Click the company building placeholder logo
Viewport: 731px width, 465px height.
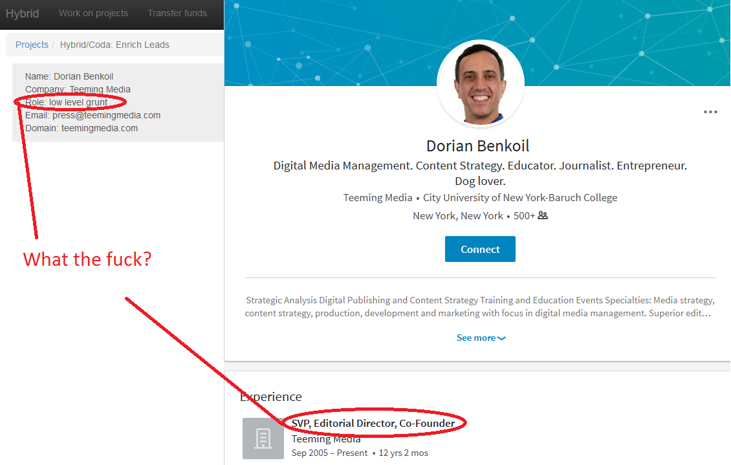coord(263,438)
